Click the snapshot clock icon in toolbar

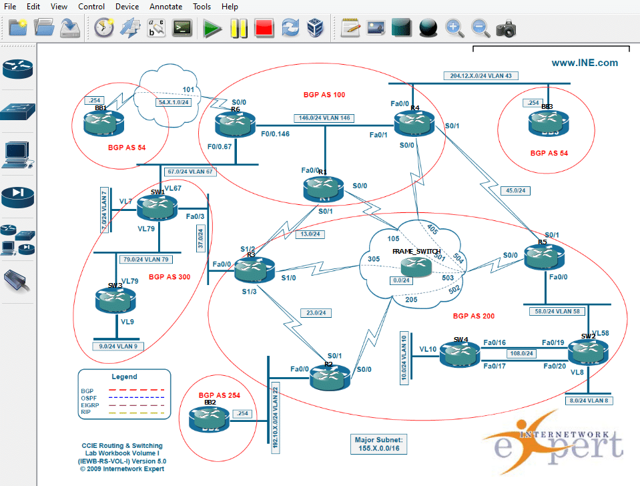pyautogui.click(x=103, y=28)
